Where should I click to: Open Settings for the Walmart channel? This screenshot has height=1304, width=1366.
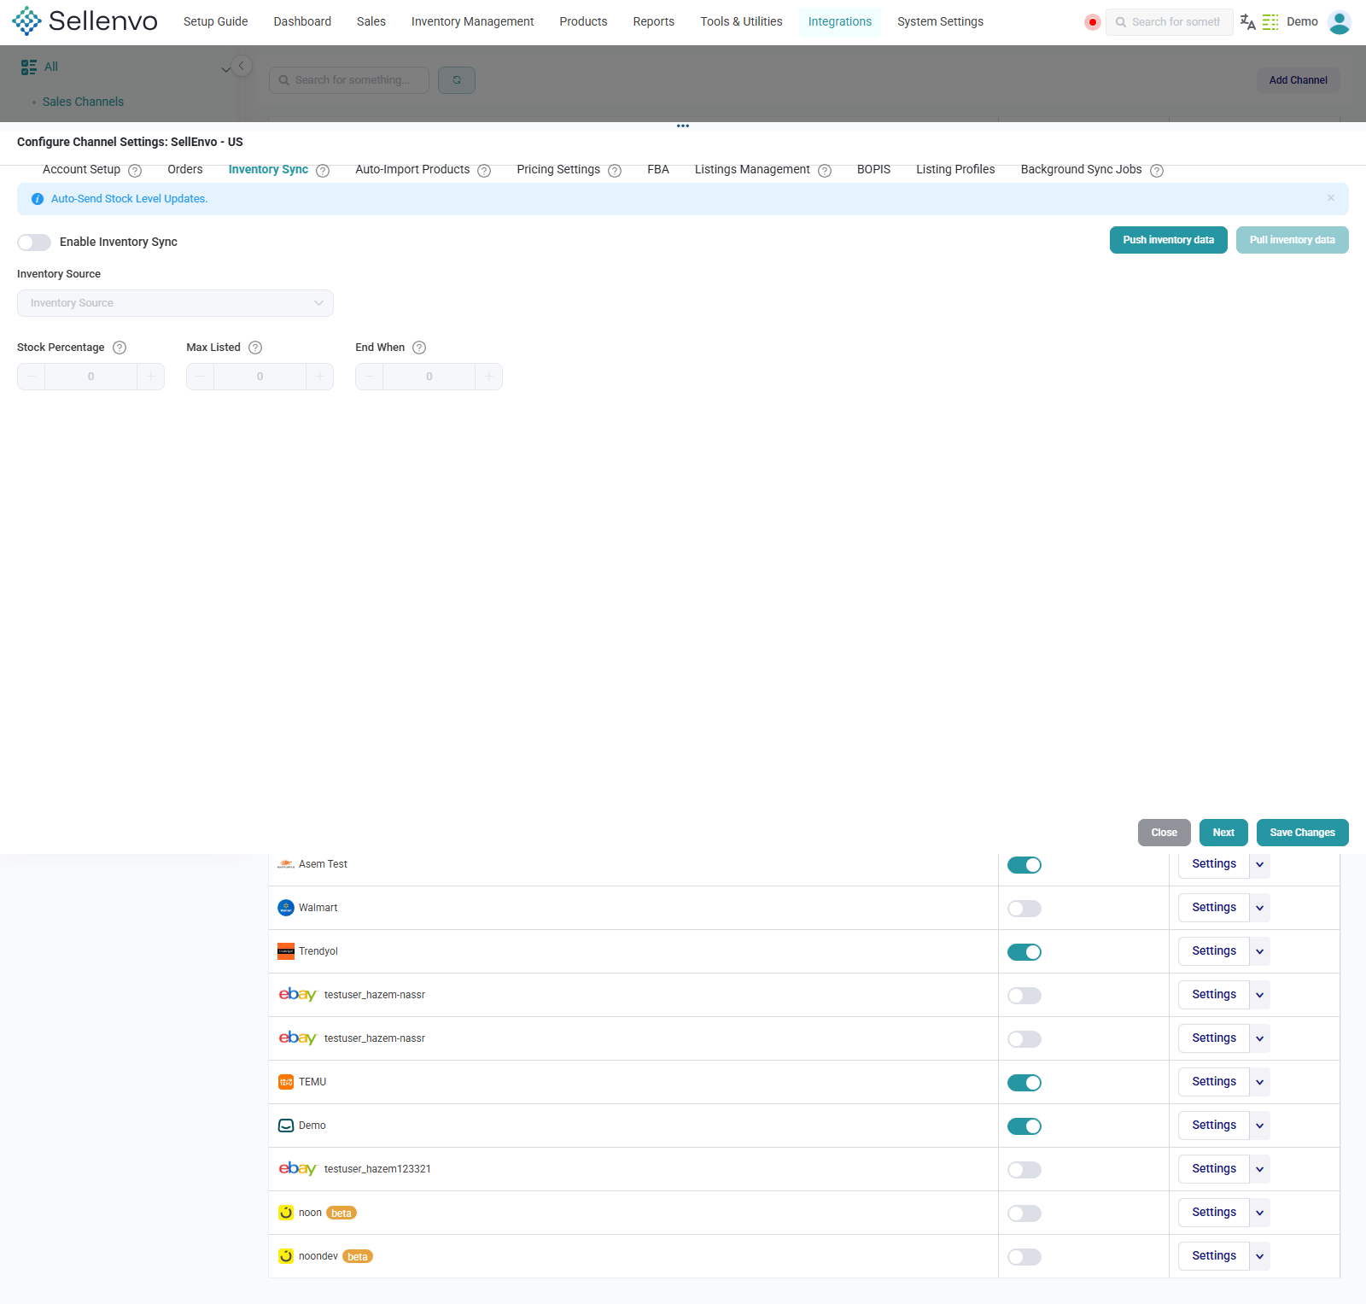click(x=1213, y=908)
